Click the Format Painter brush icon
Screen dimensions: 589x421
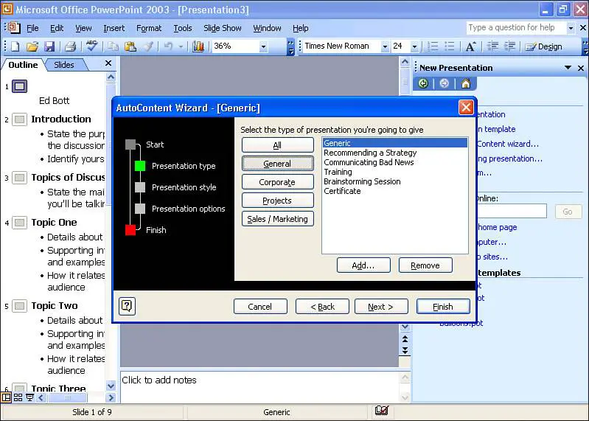[x=149, y=46]
